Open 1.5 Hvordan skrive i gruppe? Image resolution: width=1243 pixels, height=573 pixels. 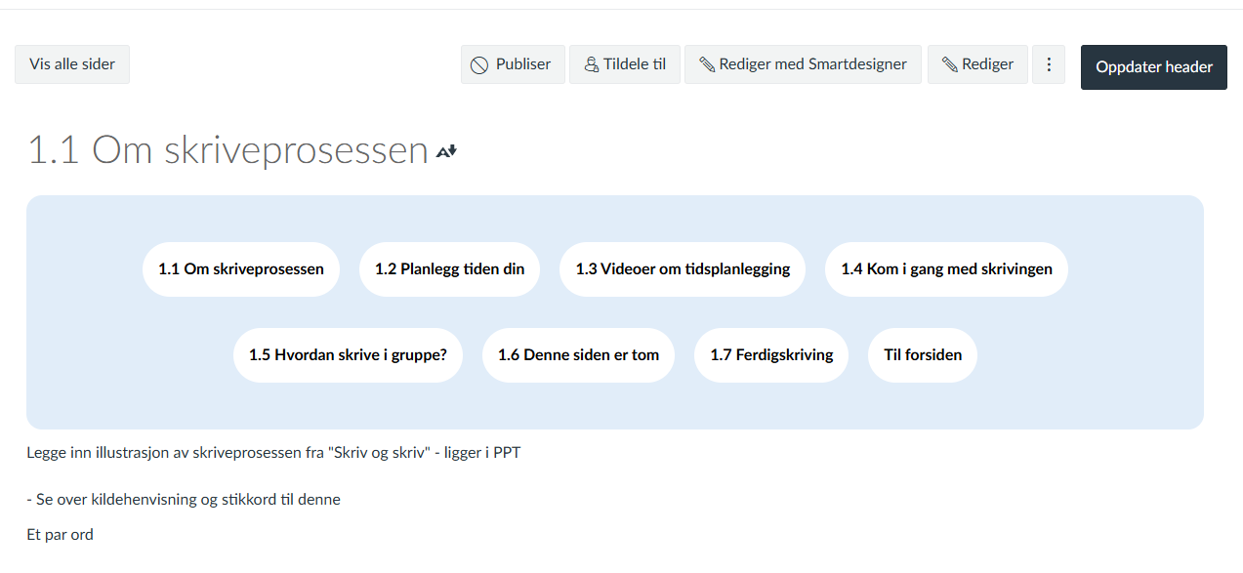click(348, 355)
